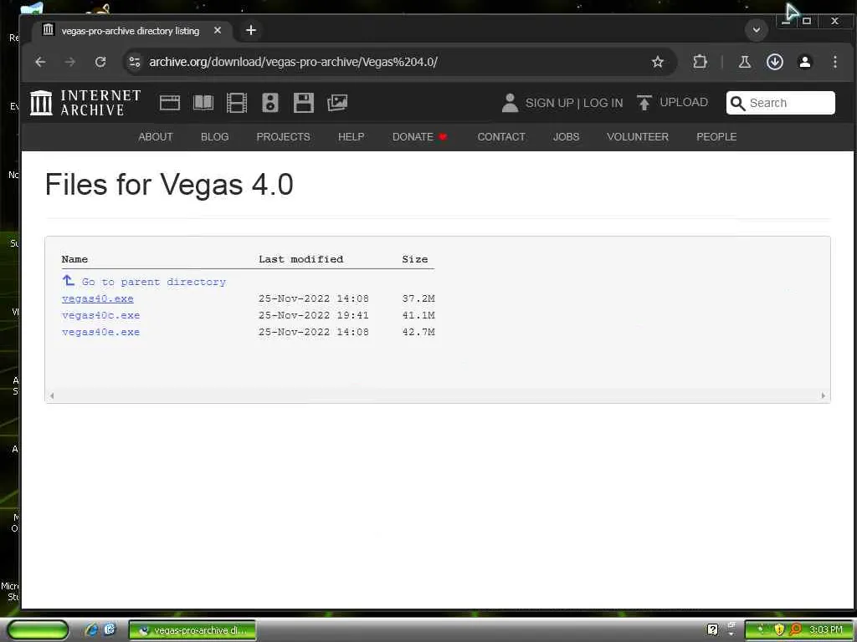Open the Extensions puzzle icon
The height and width of the screenshot is (642, 857).
(x=700, y=62)
